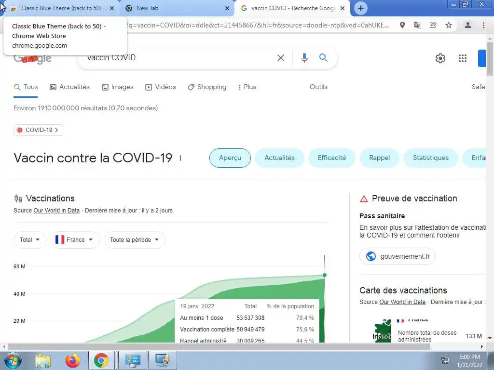Open the Chrome profile icon
494x370 pixels.
click(x=468, y=25)
